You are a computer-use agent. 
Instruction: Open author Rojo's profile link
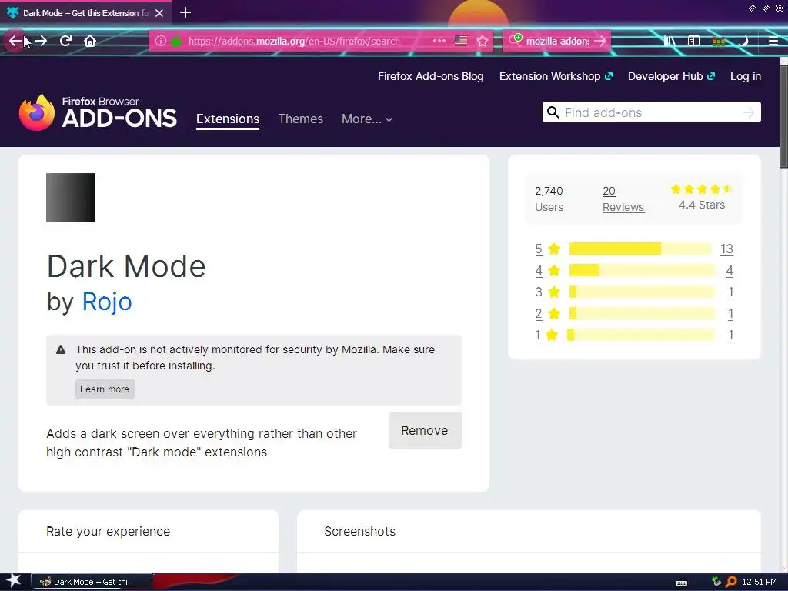pos(107,302)
